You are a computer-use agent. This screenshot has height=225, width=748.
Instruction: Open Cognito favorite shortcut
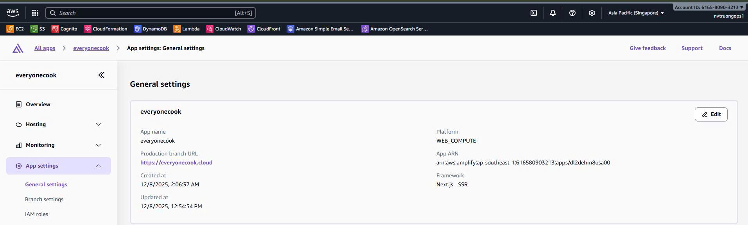(x=65, y=29)
